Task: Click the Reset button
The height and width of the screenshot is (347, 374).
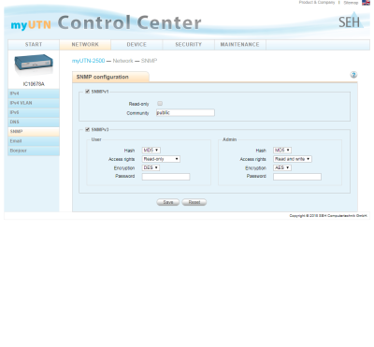Action: point(194,202)
